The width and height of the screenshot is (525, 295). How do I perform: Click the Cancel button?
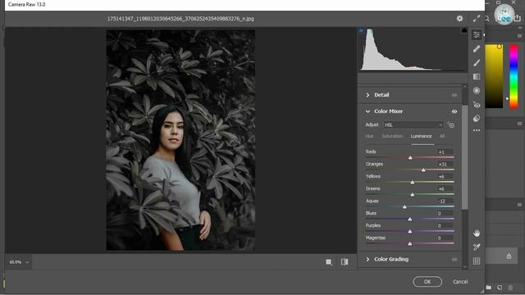click(x=460, y=282)
